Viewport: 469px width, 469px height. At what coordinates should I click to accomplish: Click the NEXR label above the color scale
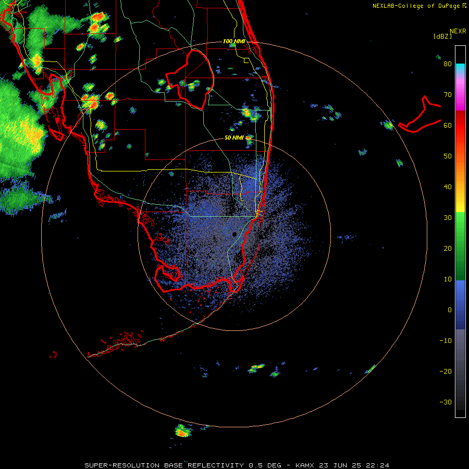click(x=458, y=31)
